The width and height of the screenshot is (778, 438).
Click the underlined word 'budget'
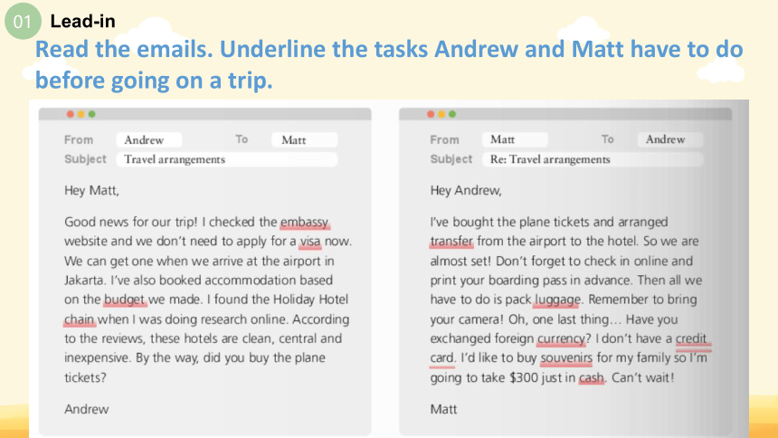coord(124,300)
